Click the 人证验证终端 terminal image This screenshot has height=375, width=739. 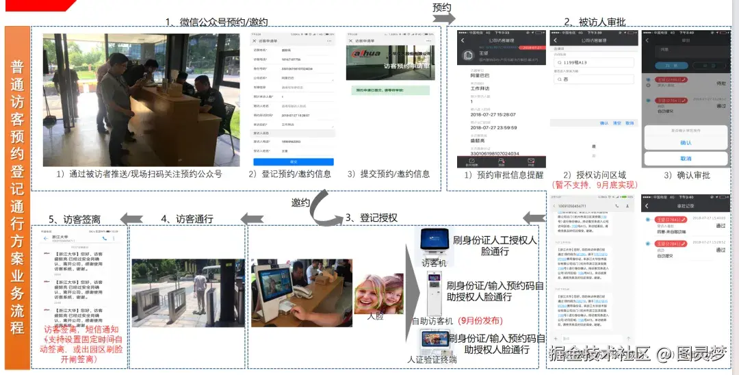(x=435, y=344)
